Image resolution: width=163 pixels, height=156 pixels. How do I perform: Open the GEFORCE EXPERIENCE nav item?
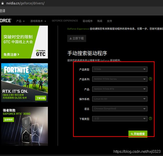(65, 21)
